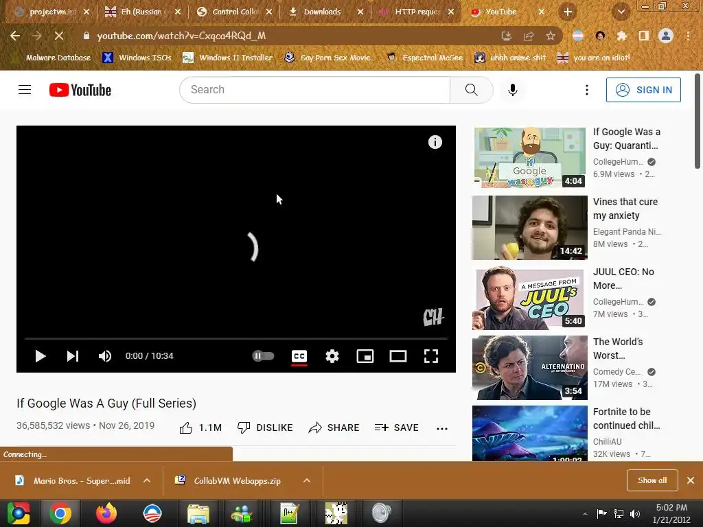Expand Mario Bros. mid download options
Screen dimensions: 703x527
tap(147, 480)
